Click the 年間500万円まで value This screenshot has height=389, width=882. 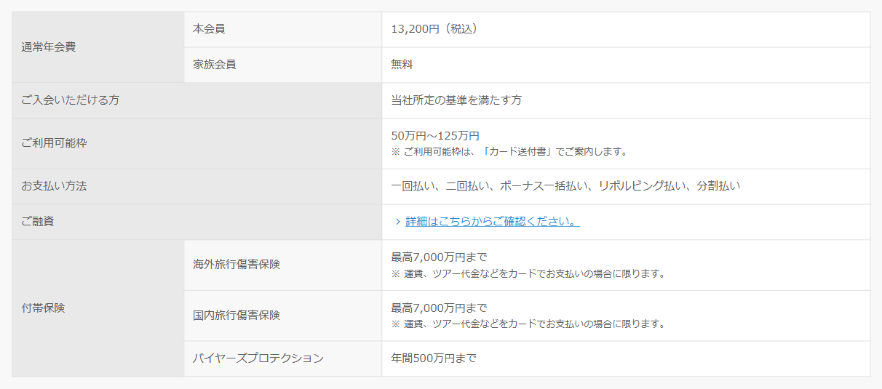434,358
